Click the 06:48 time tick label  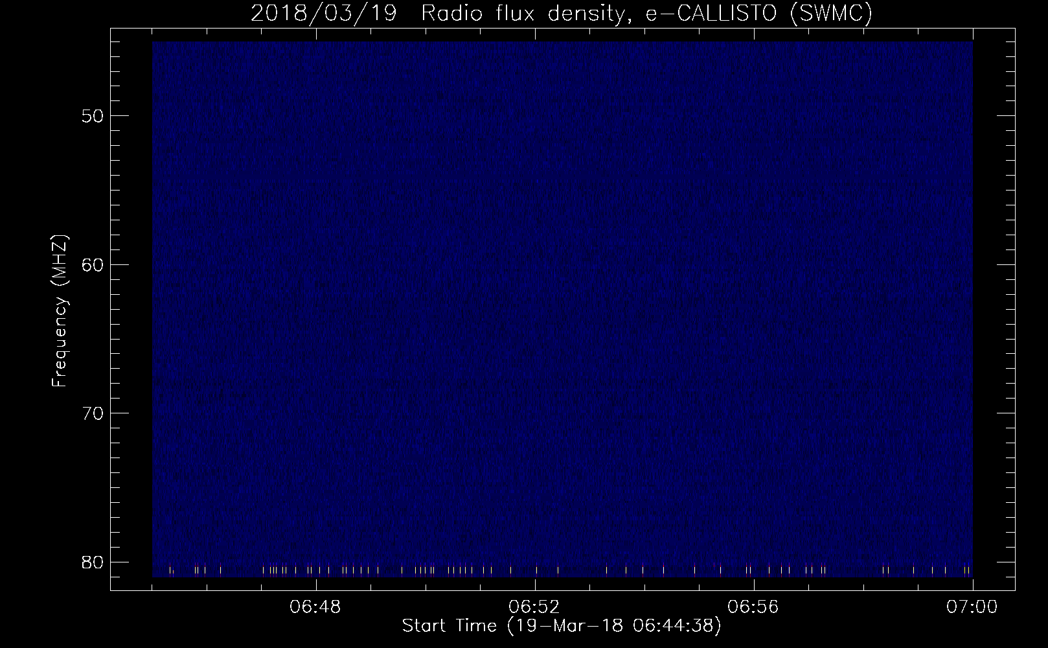tap(315, 608)
